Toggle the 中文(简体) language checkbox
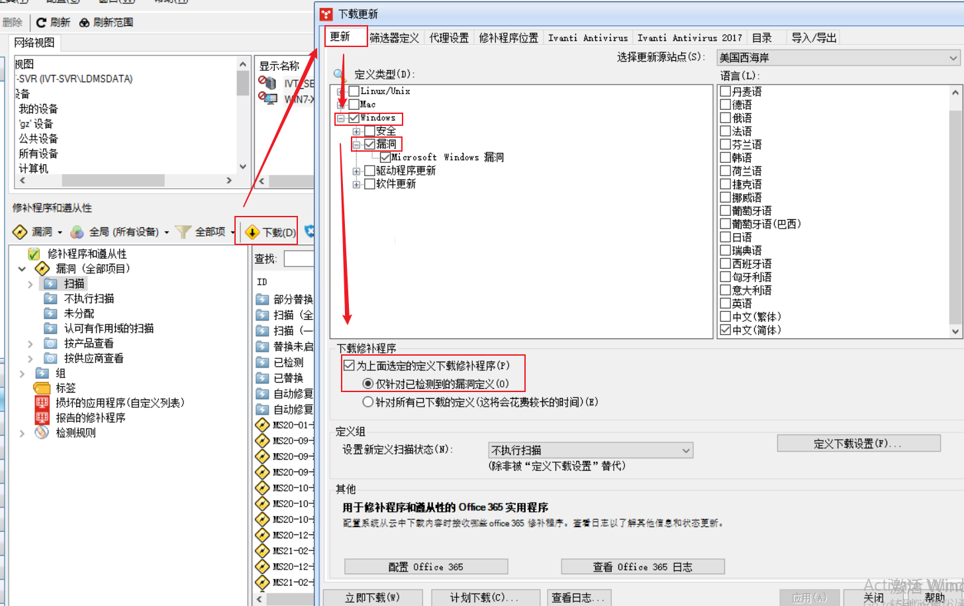 (x=726, y=330)
